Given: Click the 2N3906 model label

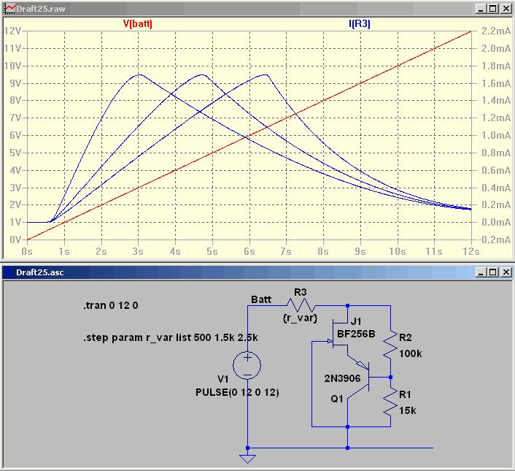Looking at the screenshot, I should click(343, 379).
